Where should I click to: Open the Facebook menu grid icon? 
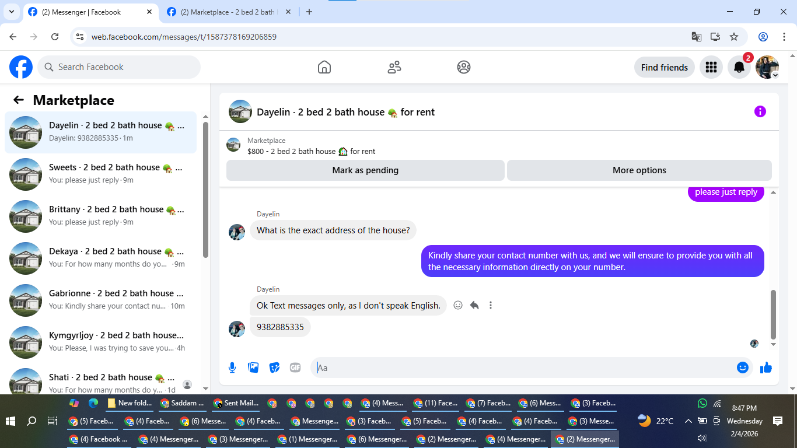pos(711,67)
